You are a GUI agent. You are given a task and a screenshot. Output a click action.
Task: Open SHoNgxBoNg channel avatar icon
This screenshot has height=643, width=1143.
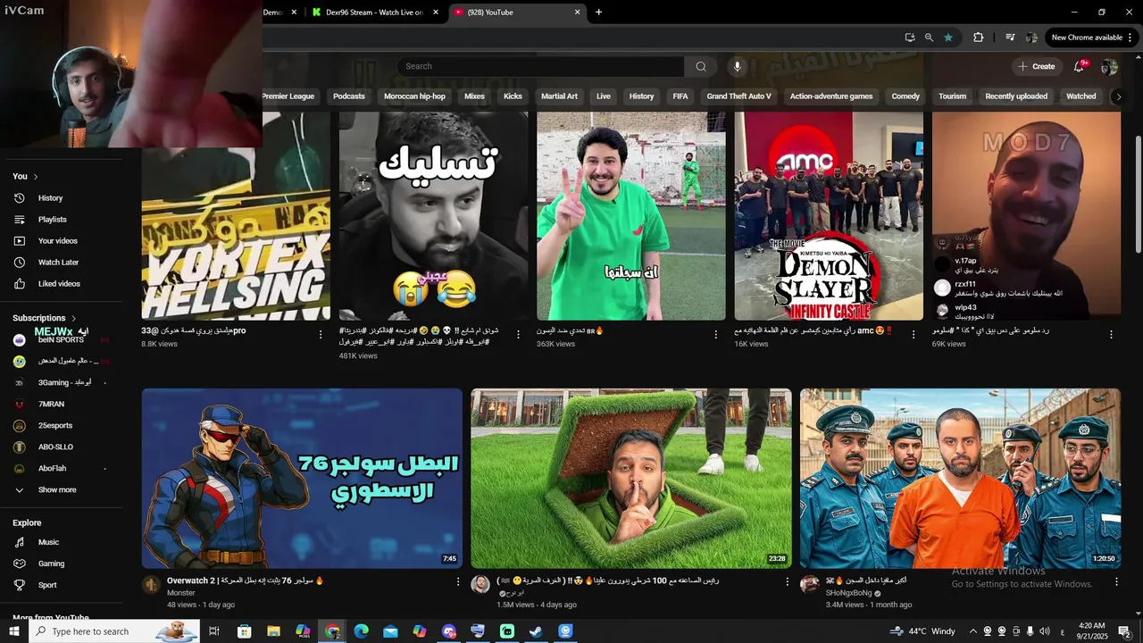(x=809, y=584)
